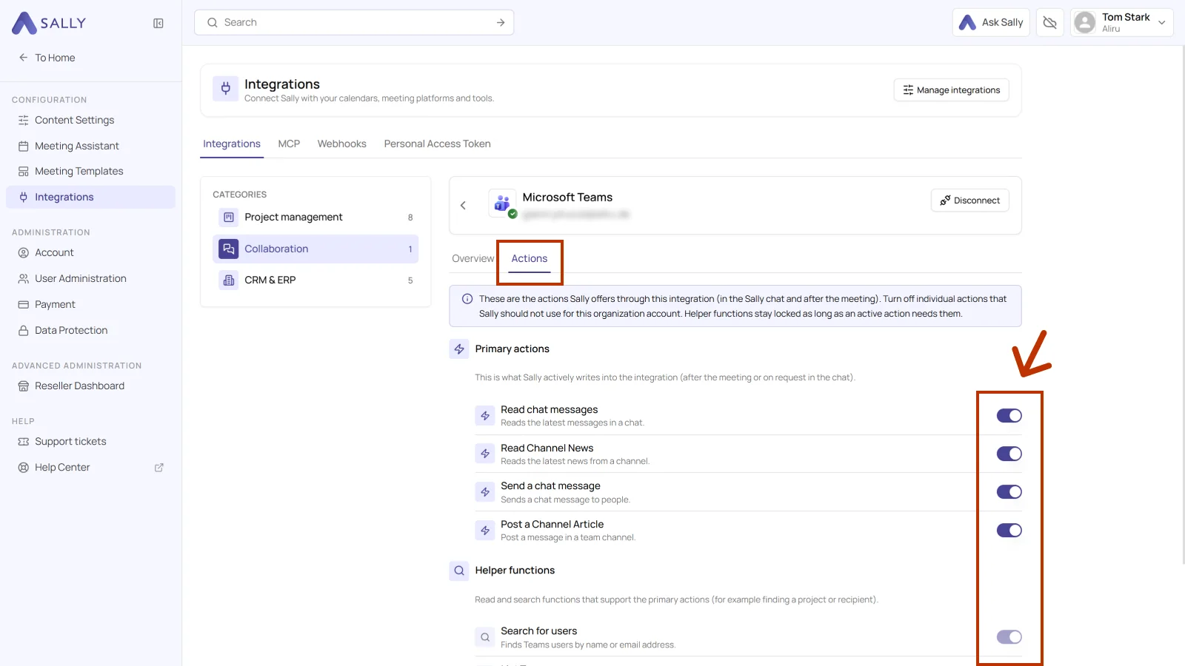The image size is (1185, 666).
Task: Click the Integrations item in sidebar
Action: (90, 197)
